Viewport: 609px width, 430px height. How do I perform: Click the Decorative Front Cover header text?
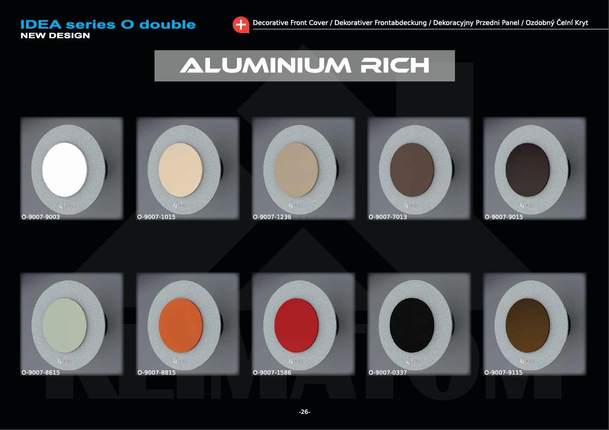click(420, 23)
